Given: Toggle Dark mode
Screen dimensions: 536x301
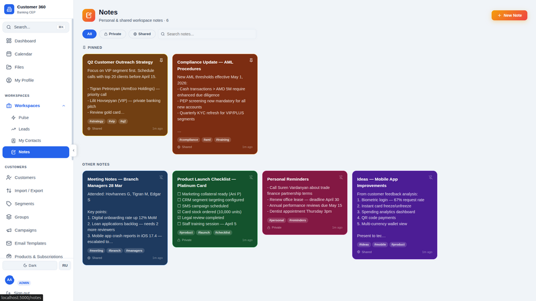Looking at the screenshot, I should click(x=30, y=265).
